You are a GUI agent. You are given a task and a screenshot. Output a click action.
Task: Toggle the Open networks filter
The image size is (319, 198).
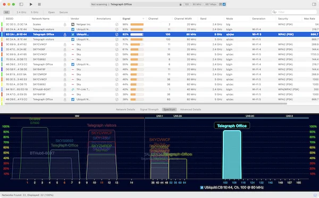coord(52,12)
